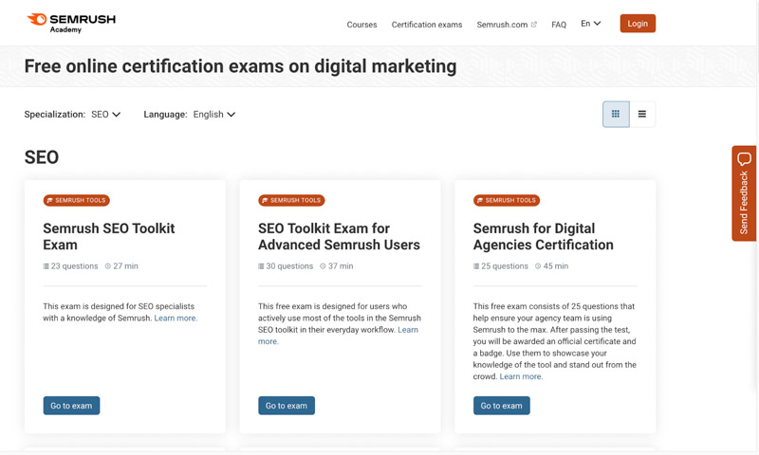Open SEO Toolkit Exam for Advanced Semrush Users title
Screen dimensions: 759x455
(x=339, y=236)
